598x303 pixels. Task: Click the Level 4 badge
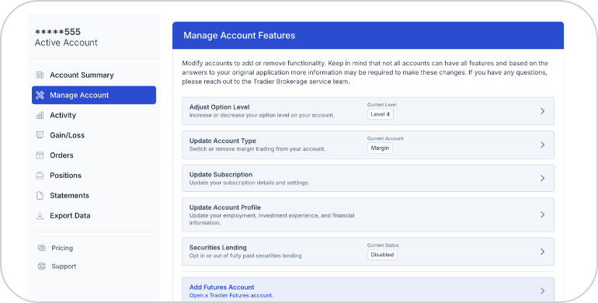coord(381,114)
